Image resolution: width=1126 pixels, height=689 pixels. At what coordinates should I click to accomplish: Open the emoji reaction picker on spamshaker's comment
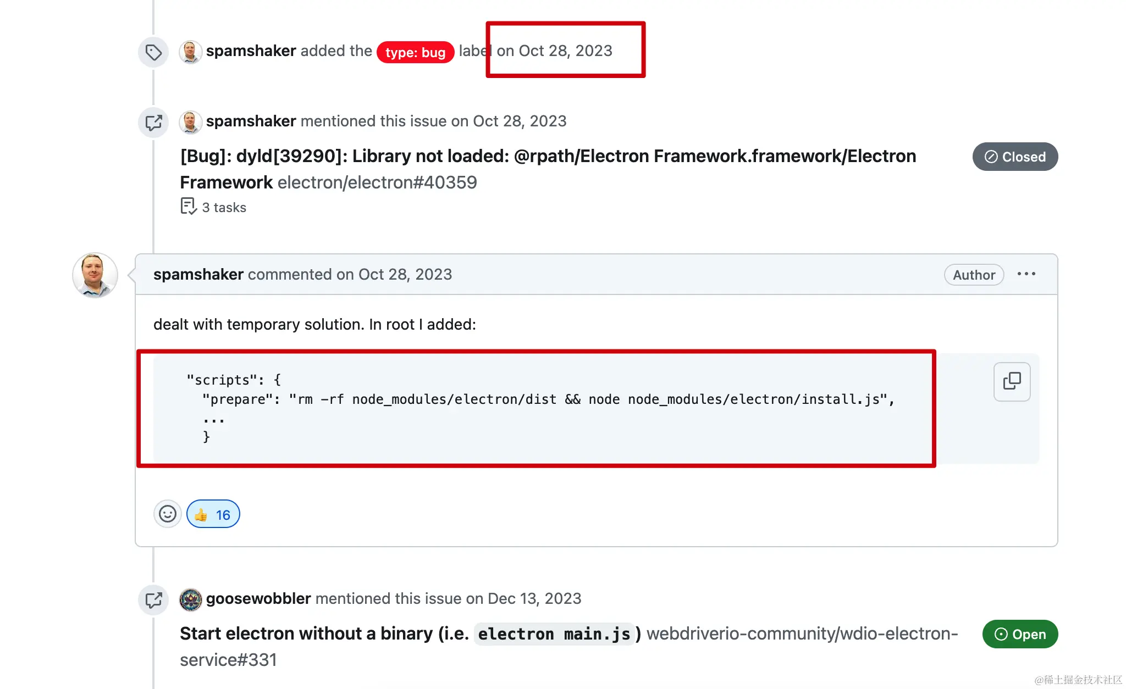pyautogui.click(x=167, y=514)
